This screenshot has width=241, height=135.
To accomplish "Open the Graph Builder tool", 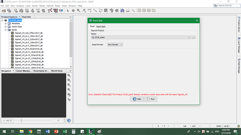I will click(x=50, y=10).
